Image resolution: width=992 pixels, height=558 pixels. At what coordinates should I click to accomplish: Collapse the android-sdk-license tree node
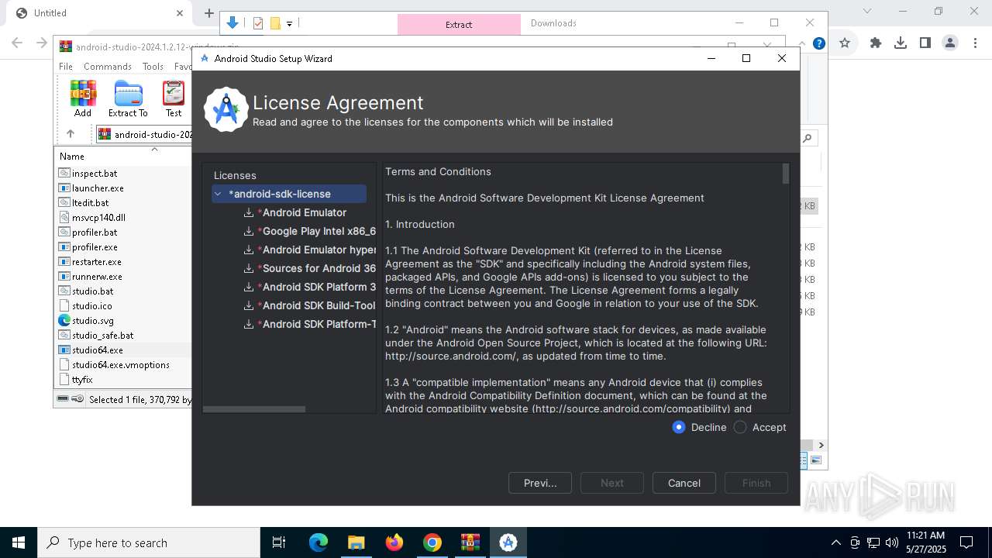[x=219, y=194]
